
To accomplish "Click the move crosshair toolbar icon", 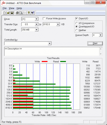I will point(25,13).
